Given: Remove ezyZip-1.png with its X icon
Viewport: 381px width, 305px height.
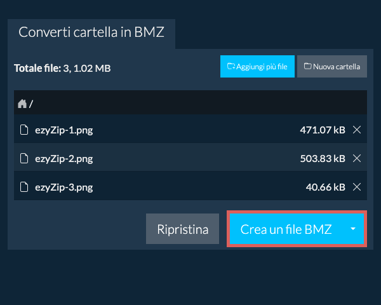Looking at the screenshot, I should click(357, 130).
